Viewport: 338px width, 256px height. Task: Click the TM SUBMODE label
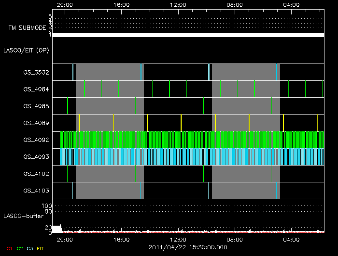(x=26, y=28)
